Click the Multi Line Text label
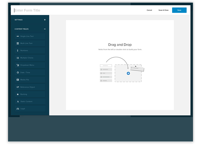Viewport: 201px width, 147px height. click(x=26, y=43)
